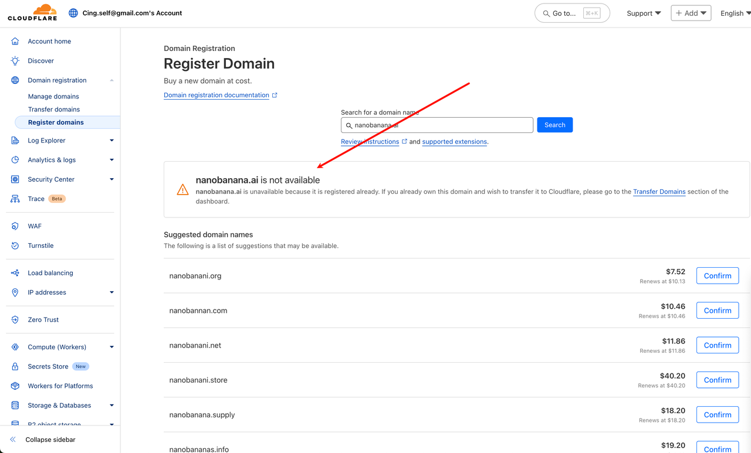Open the Add dropdown menu
The height and width of the screenshot is (453, 751).
[x=691, y=13]
